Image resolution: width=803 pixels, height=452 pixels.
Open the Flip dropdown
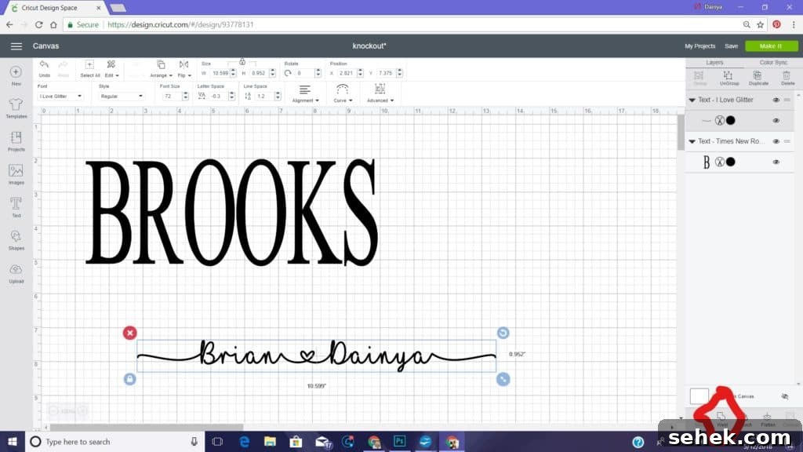[x=183, y=68]
